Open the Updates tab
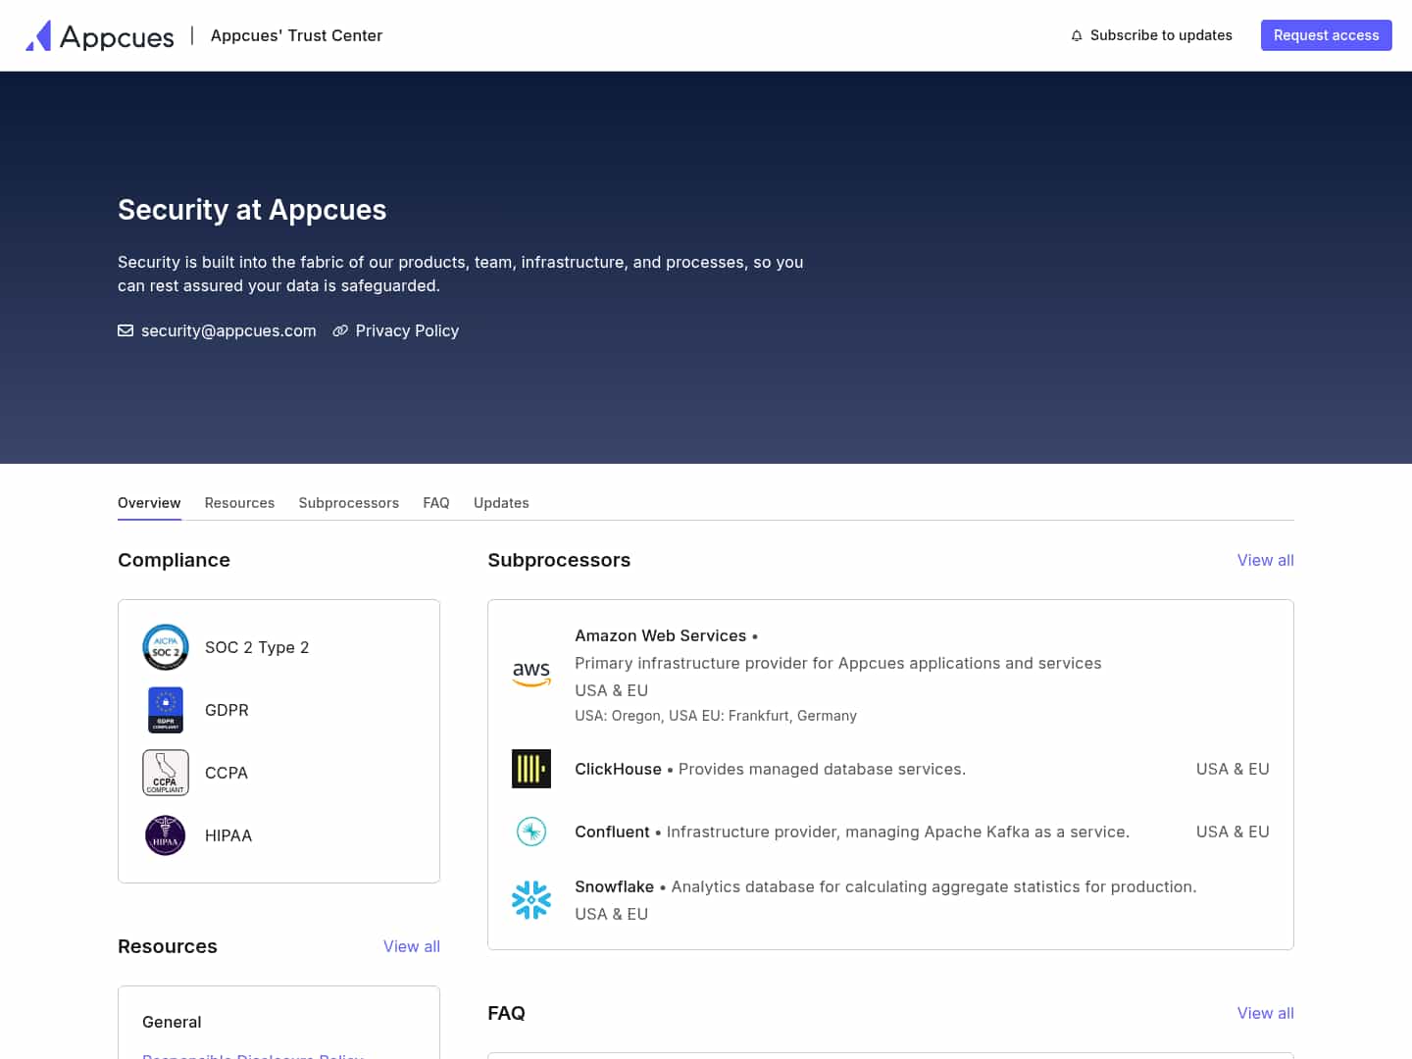1412x1059 pixels. pyautogui.click(x=501, y=503)
